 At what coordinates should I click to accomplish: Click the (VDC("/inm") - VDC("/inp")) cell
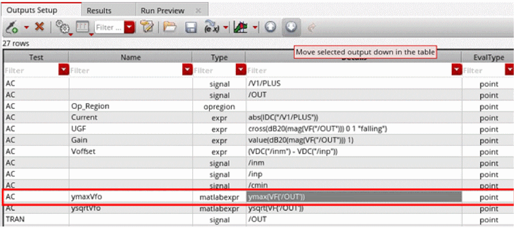tap(354, 152)
